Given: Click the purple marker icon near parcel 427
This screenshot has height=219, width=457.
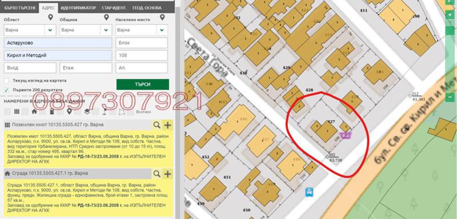Looking at the screenshot, I should point(346,135).
